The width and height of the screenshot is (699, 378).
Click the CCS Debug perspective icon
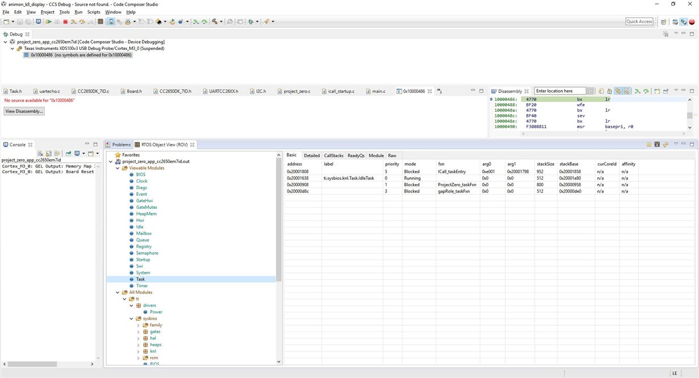click(684, 22)
